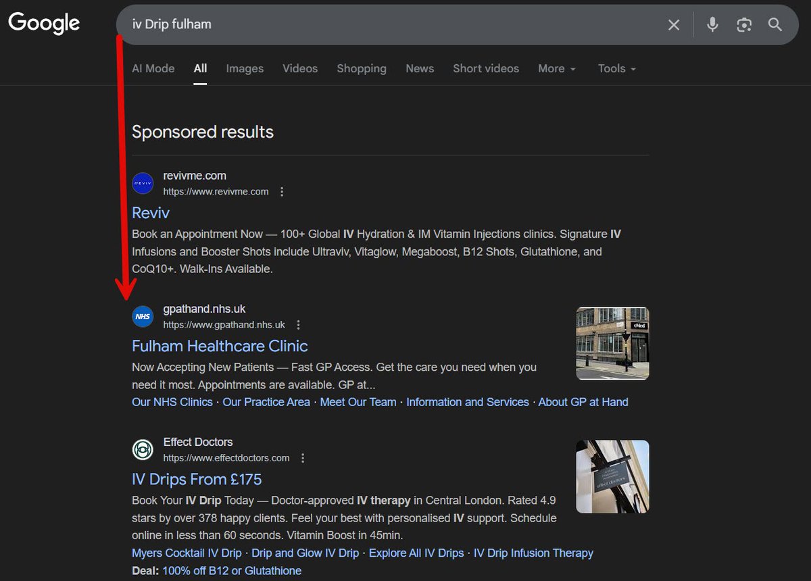
Task: Click the Effect Doctors favicon
Action: point(143,449)
